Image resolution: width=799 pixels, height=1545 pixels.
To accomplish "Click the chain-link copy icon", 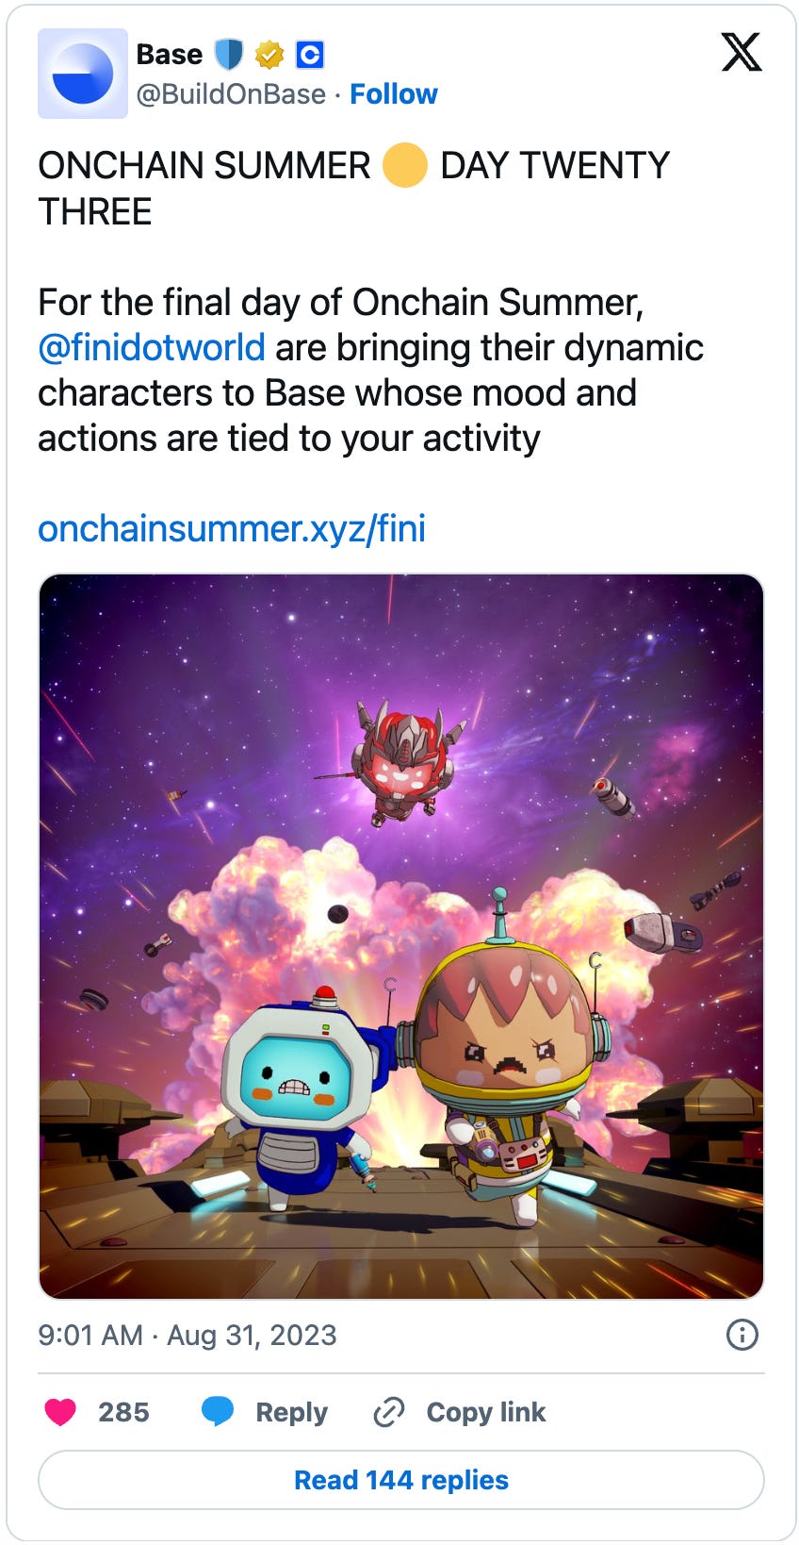I will (389, 1412).
